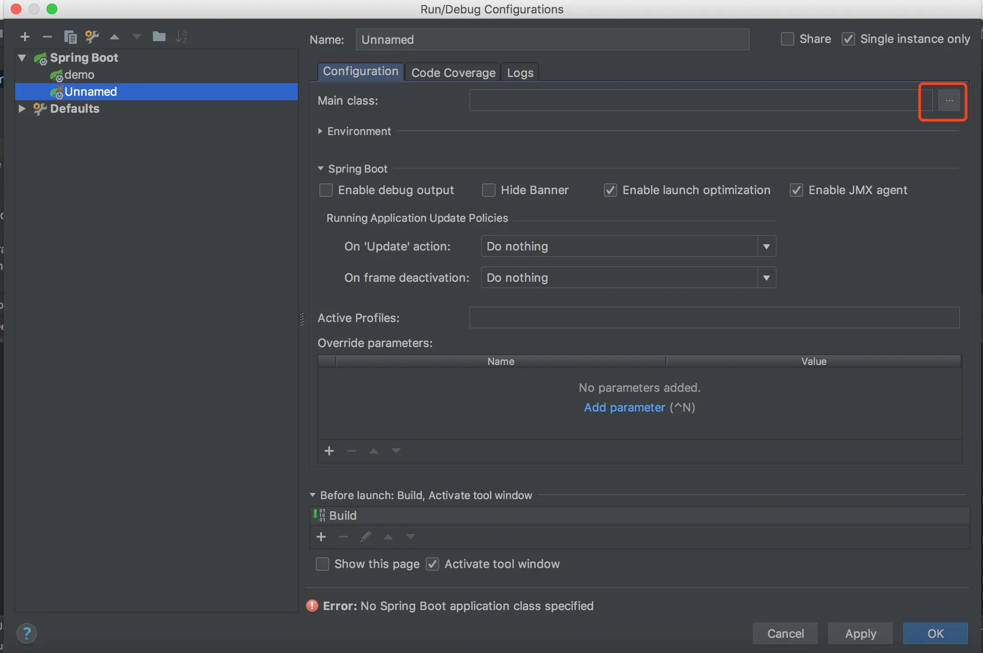Open the Logs tab

tap(520, 72)
